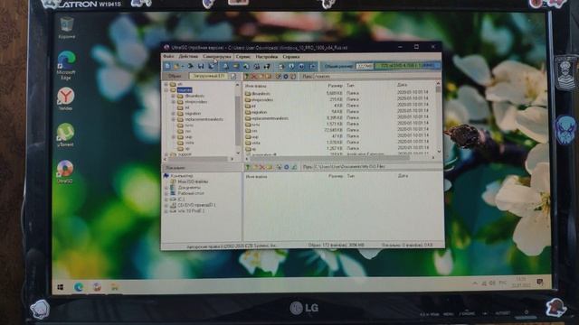This screenshot has width=579, height=325.
Task: Click the Загрузочный EFI image type button
Action: point(209,76)
